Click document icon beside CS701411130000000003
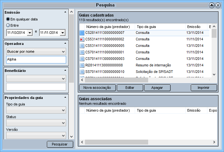The image size is (224, 152). (82, 59)
